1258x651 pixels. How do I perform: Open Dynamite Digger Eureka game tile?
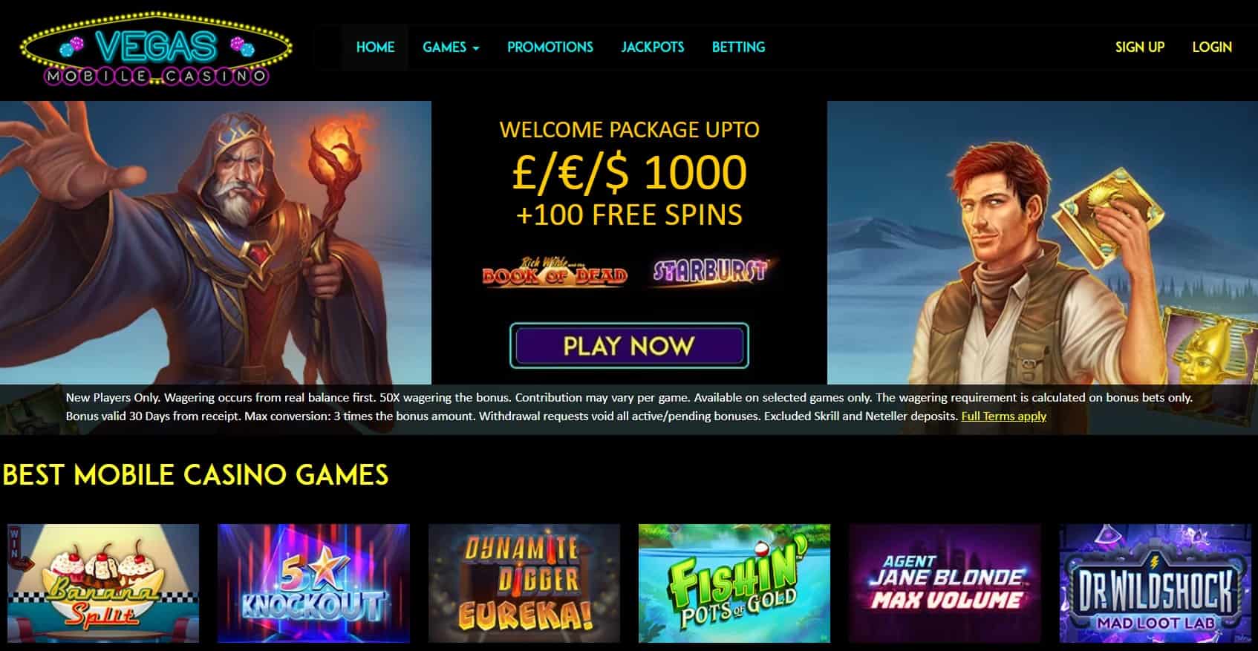[524, 583]
